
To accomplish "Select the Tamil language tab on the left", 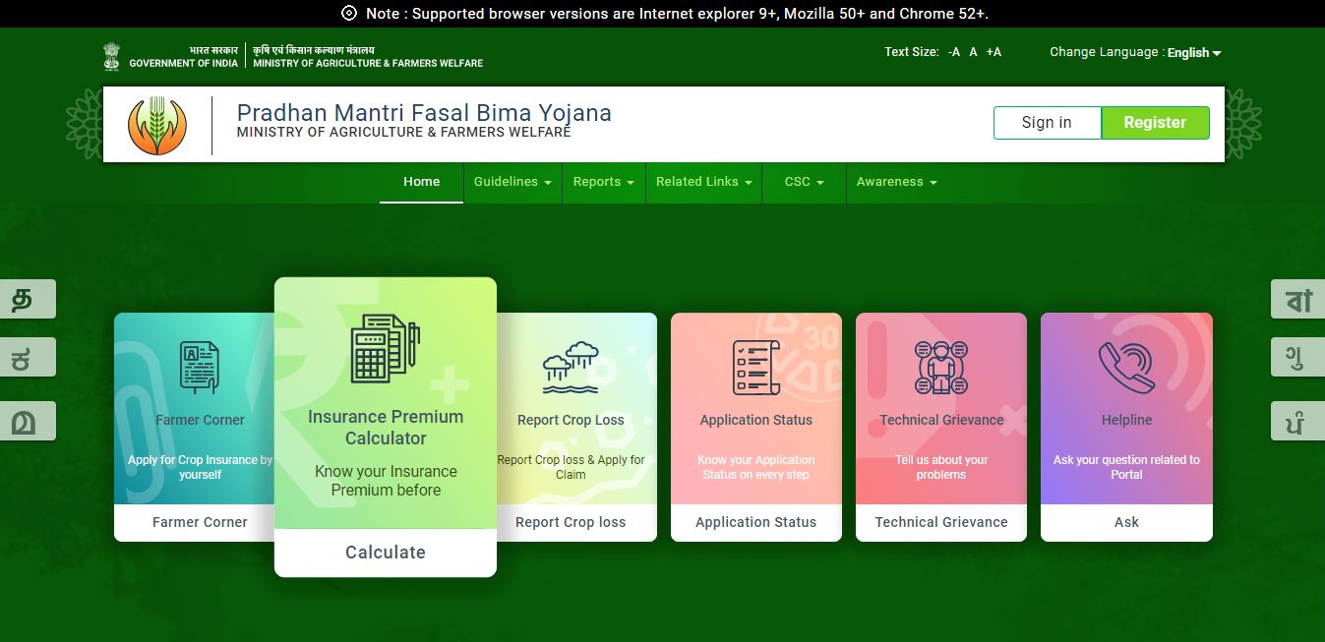I will (x=20, y=298).
